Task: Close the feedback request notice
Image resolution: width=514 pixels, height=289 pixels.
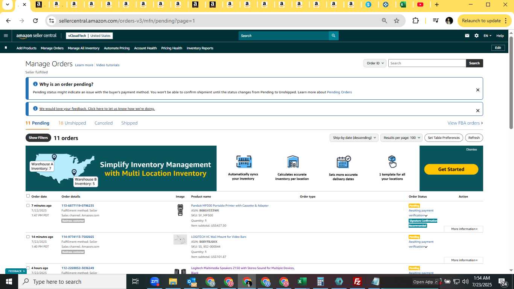Action: point(478,111)
